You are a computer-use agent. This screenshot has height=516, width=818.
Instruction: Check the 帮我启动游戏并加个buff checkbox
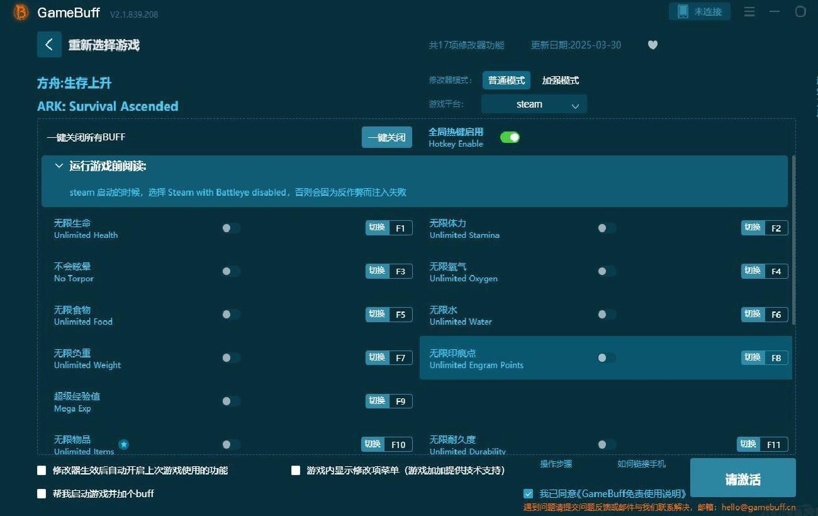point(42,493)
